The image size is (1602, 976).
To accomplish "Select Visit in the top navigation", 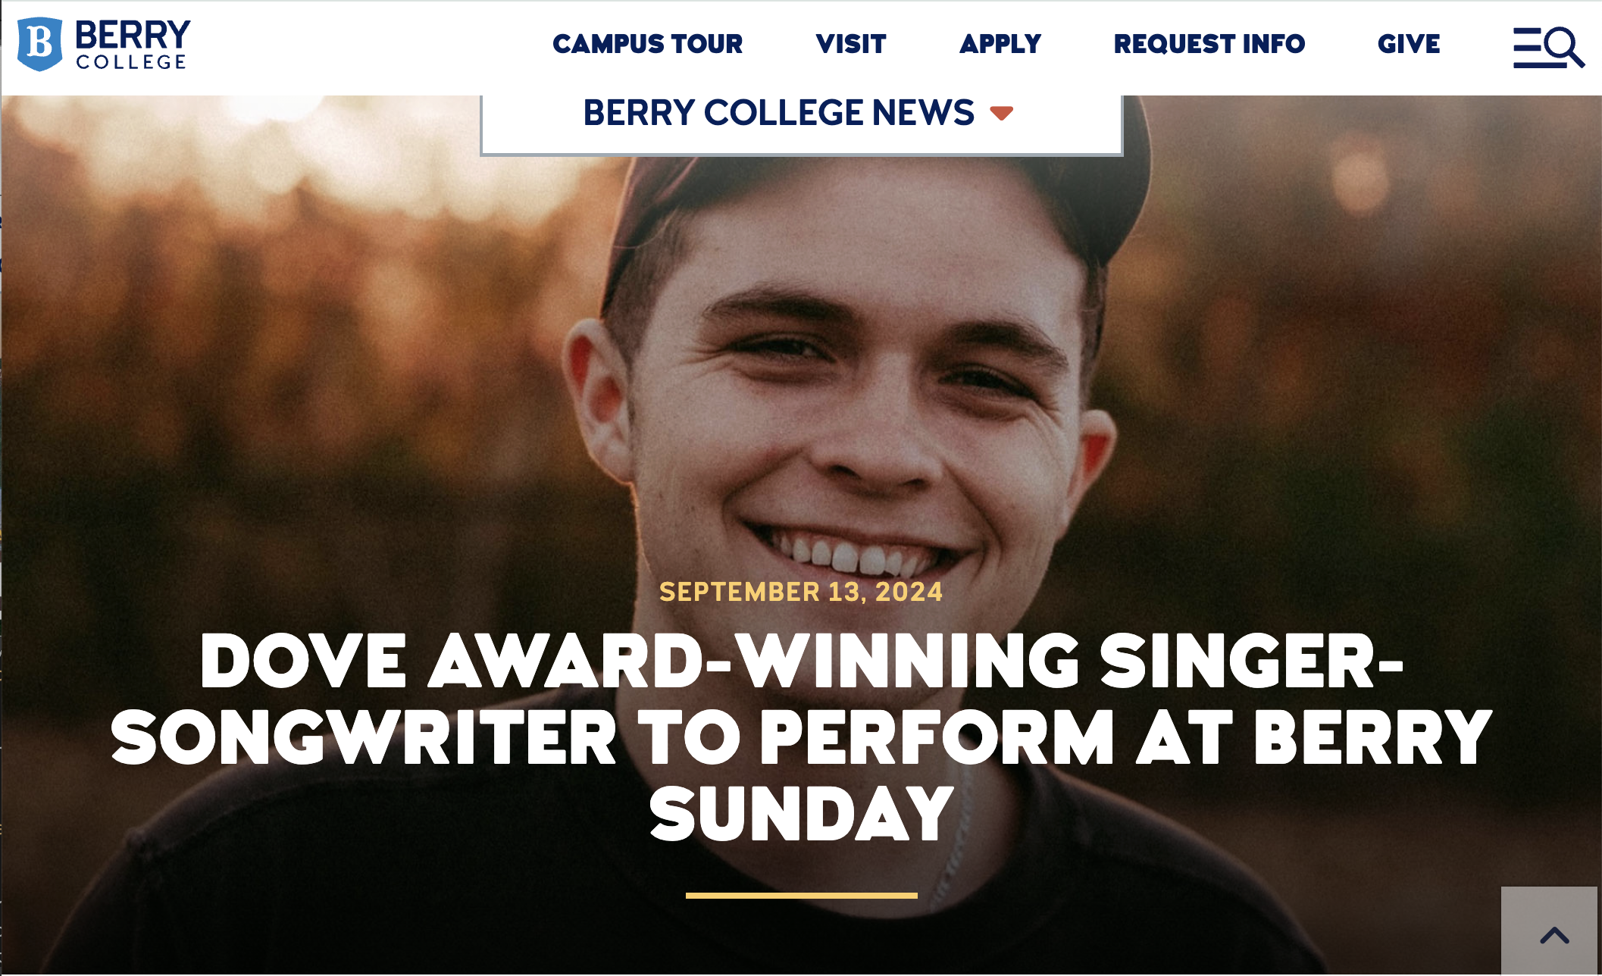I will click(x=850, y=44).
